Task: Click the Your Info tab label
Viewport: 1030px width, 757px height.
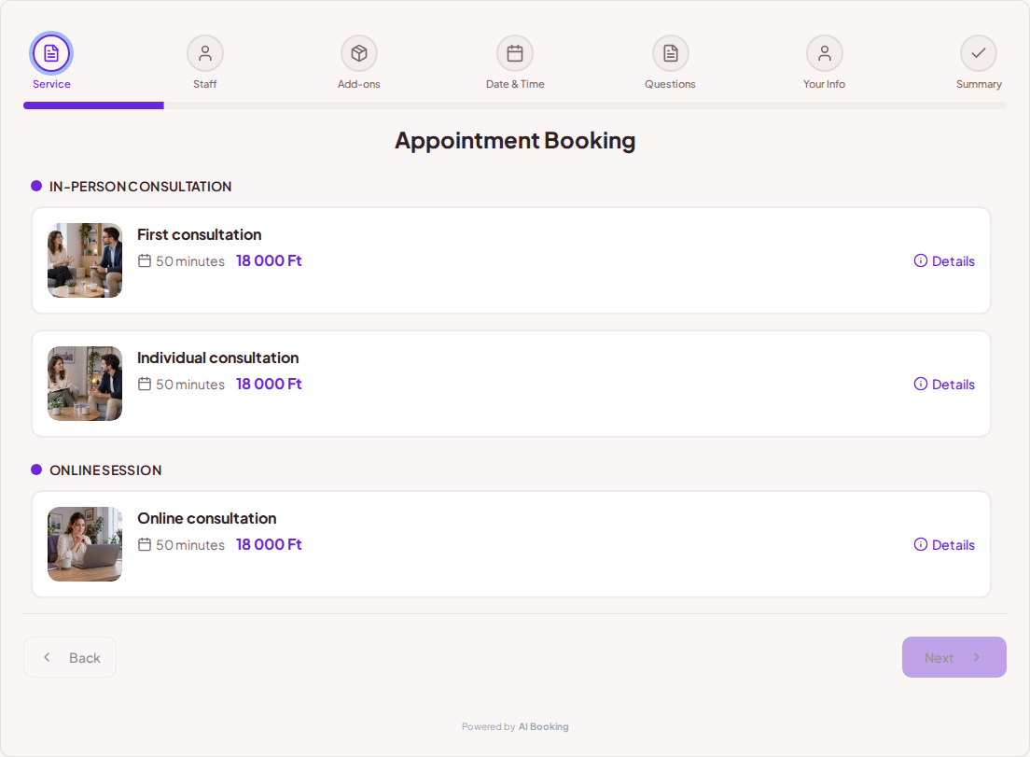Action: click(825, 84)
